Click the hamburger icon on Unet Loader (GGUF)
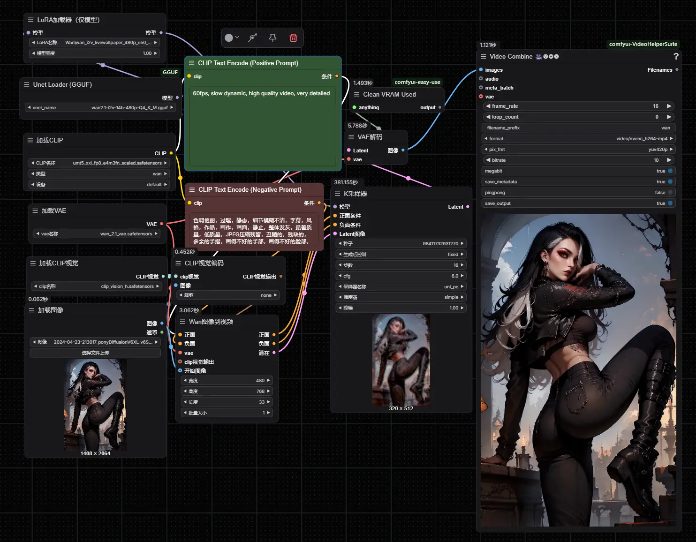 coord(27,85)
